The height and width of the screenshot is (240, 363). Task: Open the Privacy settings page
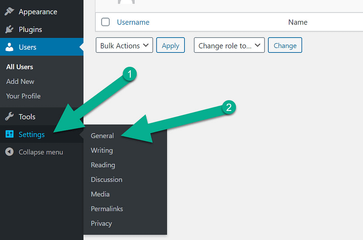point(101,223)
